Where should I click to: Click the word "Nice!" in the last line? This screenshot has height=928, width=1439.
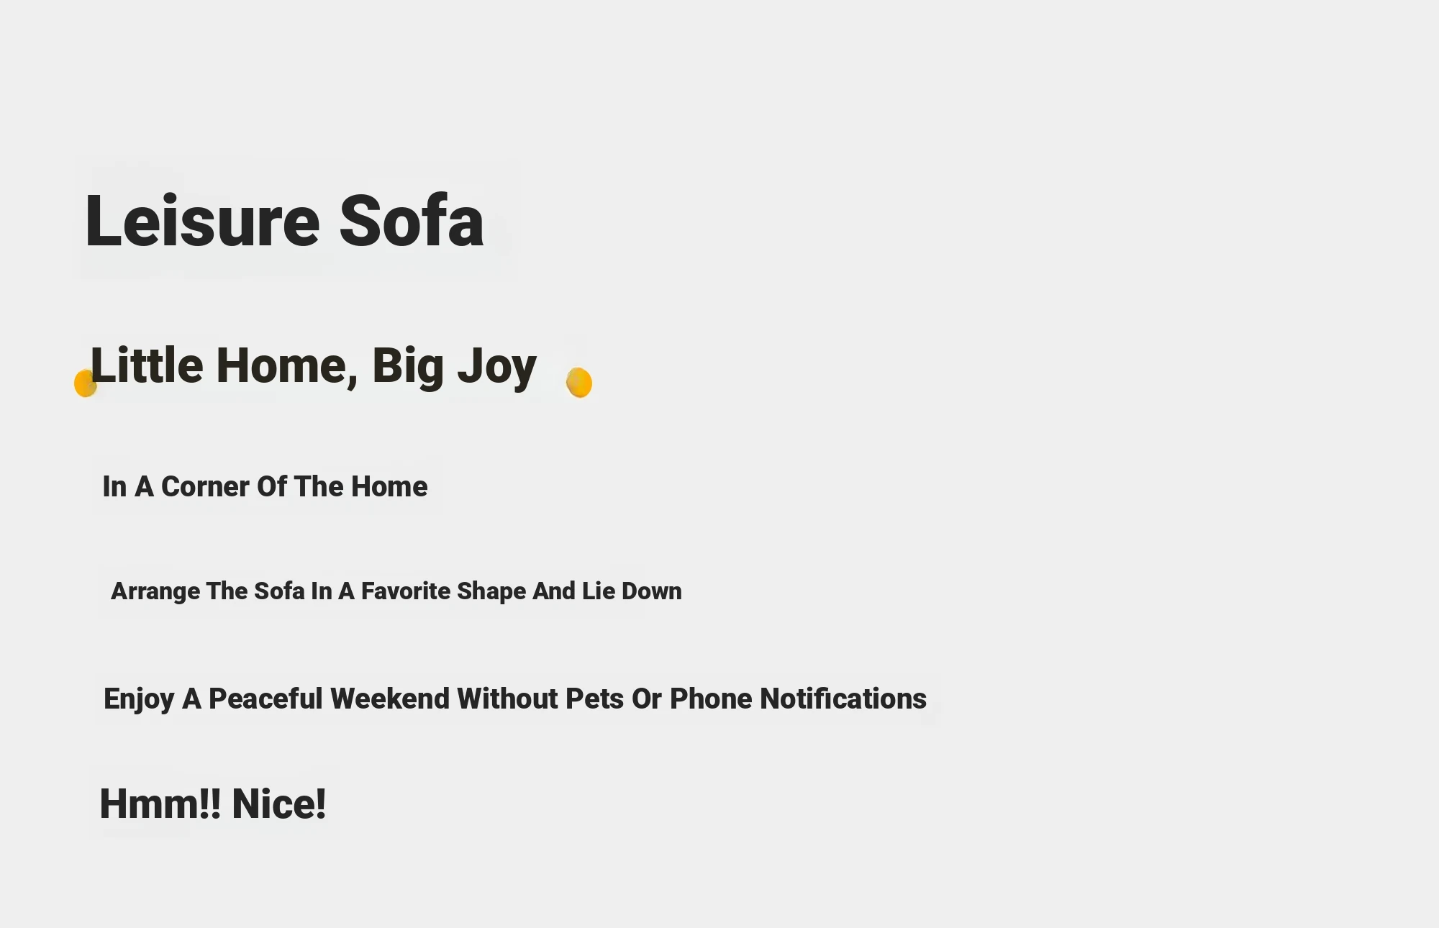[x=278, y=804]
